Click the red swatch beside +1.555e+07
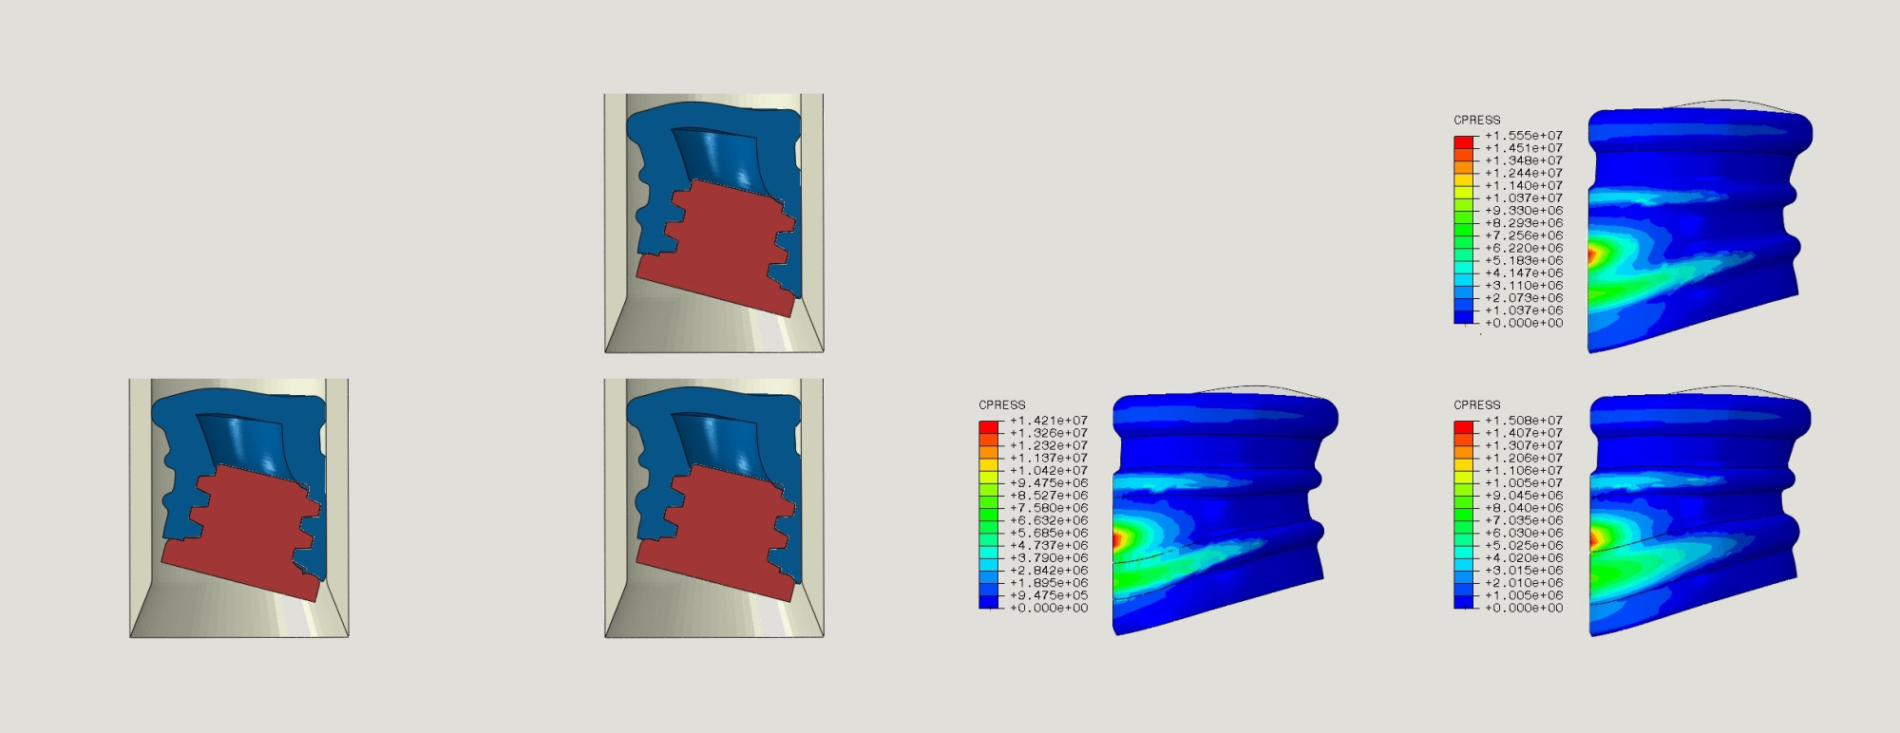The width and height of the screenshot is (1900, 733). [1464, 142]
